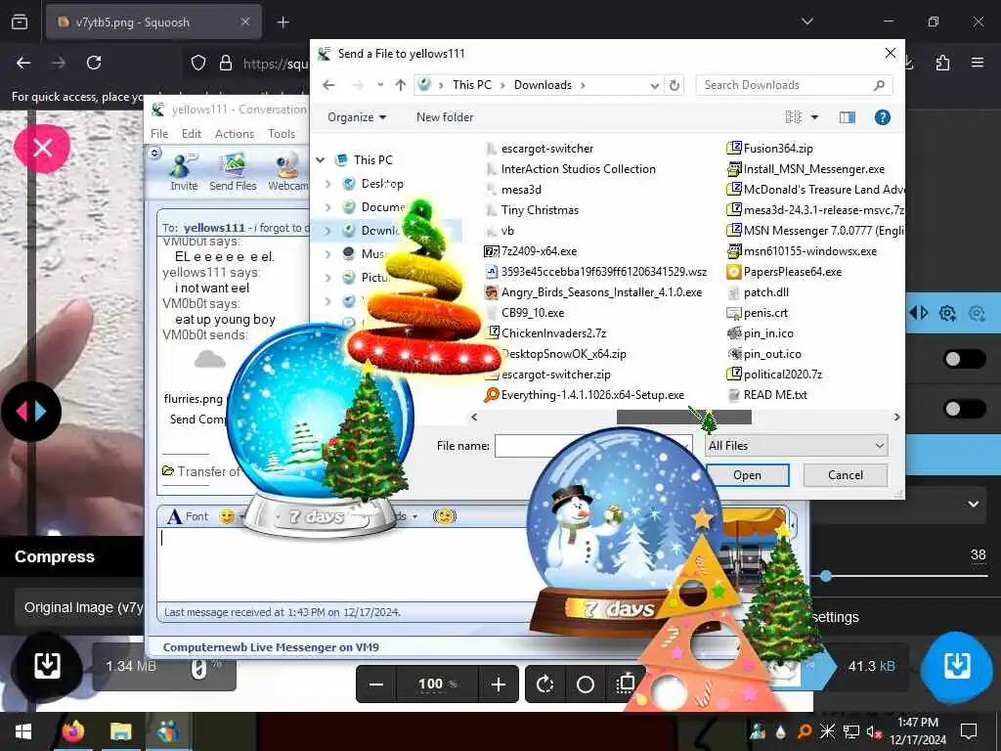Image resolution: width=1001 pixels, height=751 pixels.
Task: Zoom in with the Squoosh plus button
Action: pos(499,684)
